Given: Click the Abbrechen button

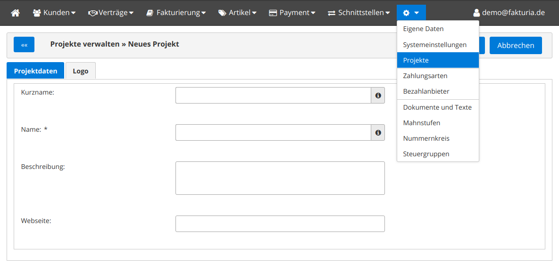Looking at the screenshot, I should (516, 45).
